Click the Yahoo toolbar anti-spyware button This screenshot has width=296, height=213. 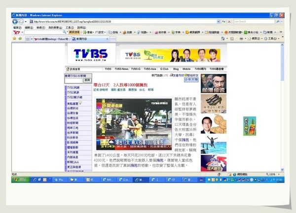click(x=233, y=32)
